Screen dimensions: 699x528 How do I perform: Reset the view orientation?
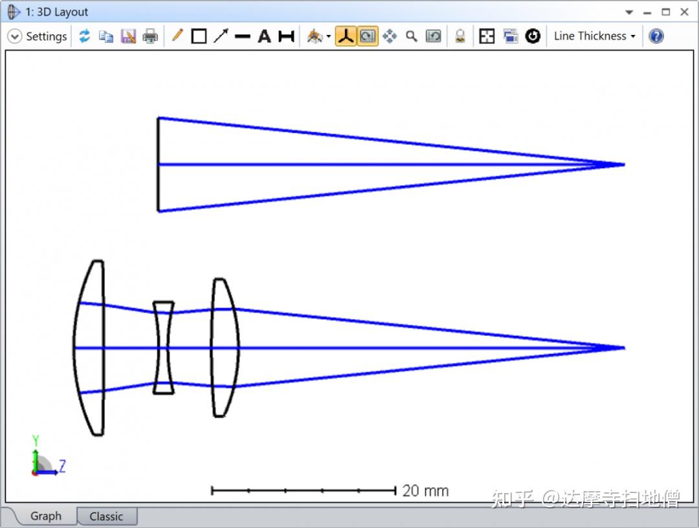[533, 36]
